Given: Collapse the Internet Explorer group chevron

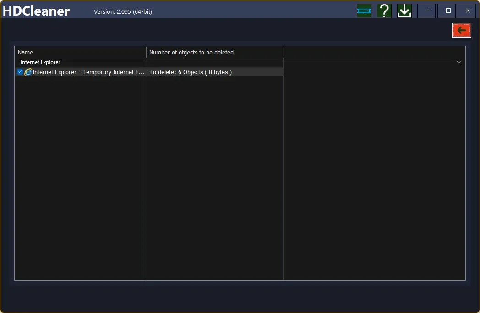Looking at the screenshot, I should click(459, 62).
